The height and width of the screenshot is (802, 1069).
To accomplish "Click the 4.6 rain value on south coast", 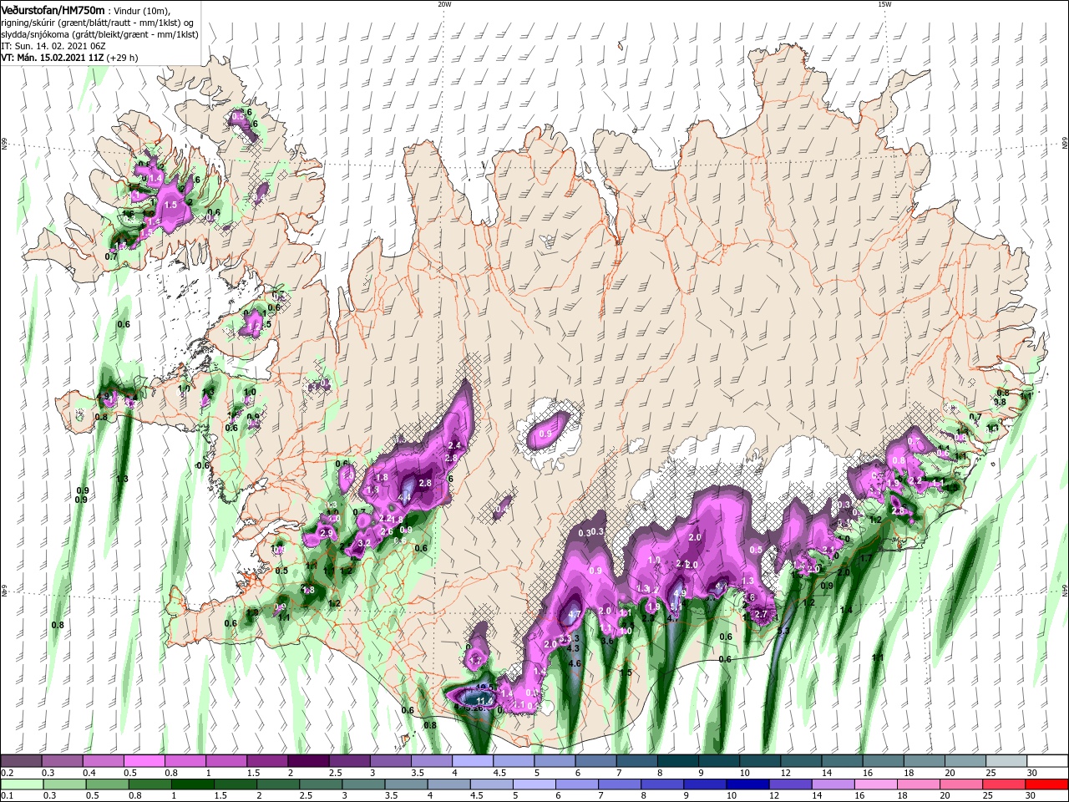I will point(575,663).
